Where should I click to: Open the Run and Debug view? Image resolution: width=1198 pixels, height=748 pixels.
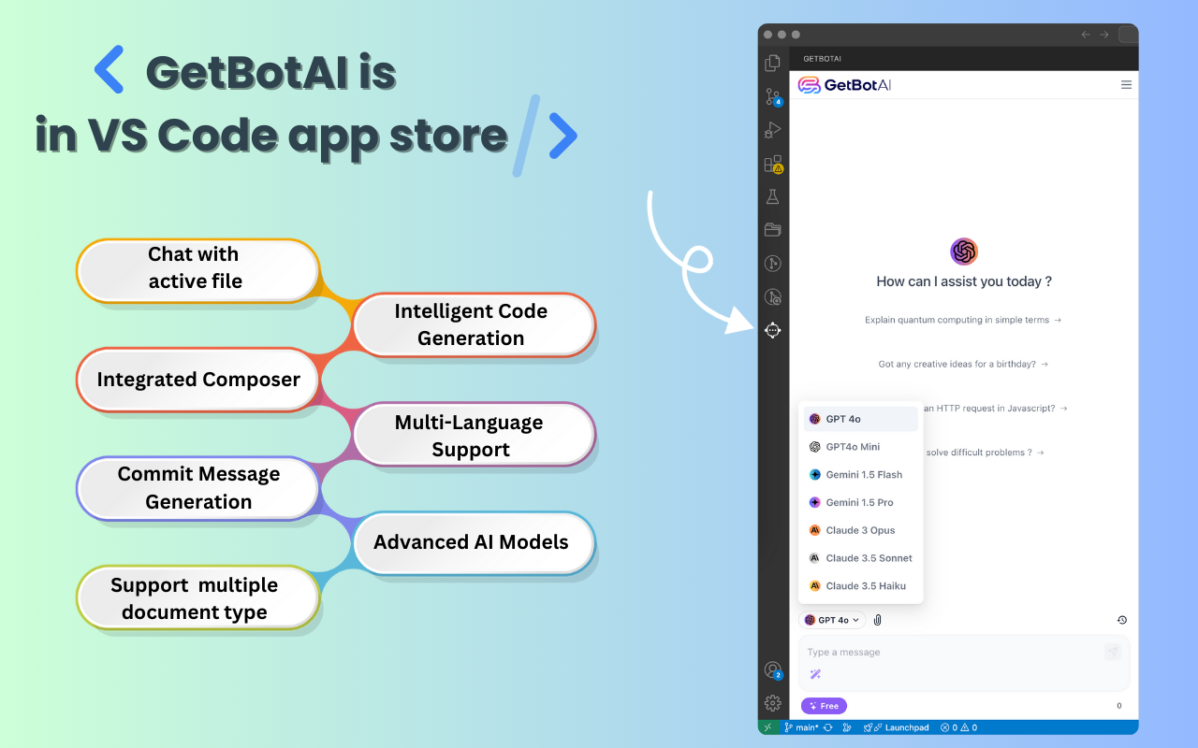(772, 130)
